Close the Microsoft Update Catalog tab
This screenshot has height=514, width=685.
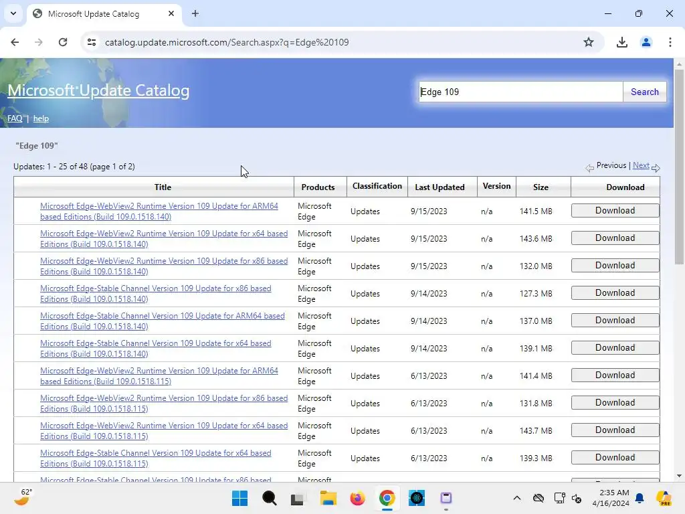point(171,13)
